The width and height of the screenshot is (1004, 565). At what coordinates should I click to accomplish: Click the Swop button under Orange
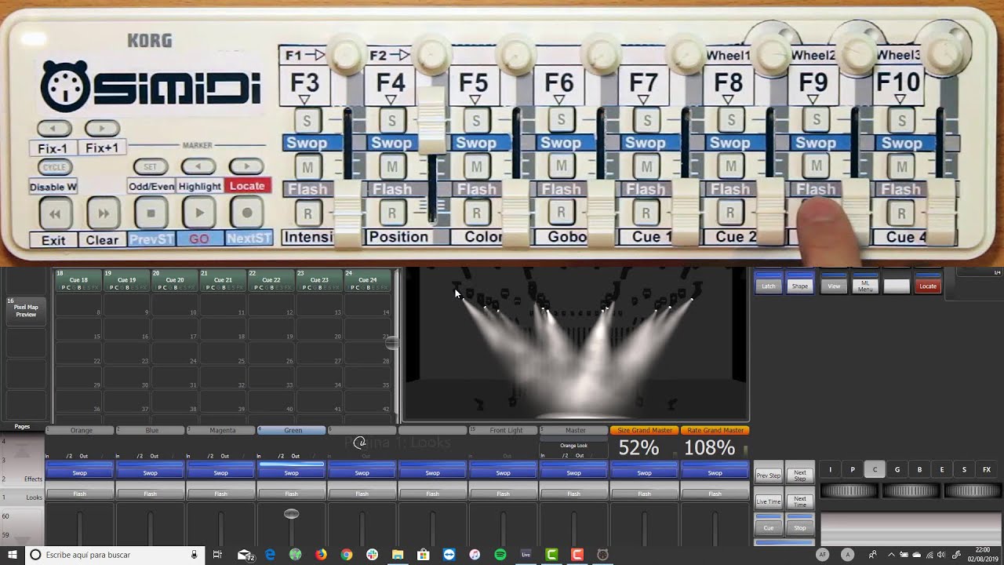pos(80,472)
